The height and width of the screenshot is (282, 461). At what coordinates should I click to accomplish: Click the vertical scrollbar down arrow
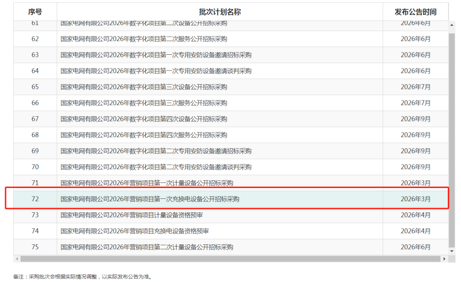coord(452,251)
